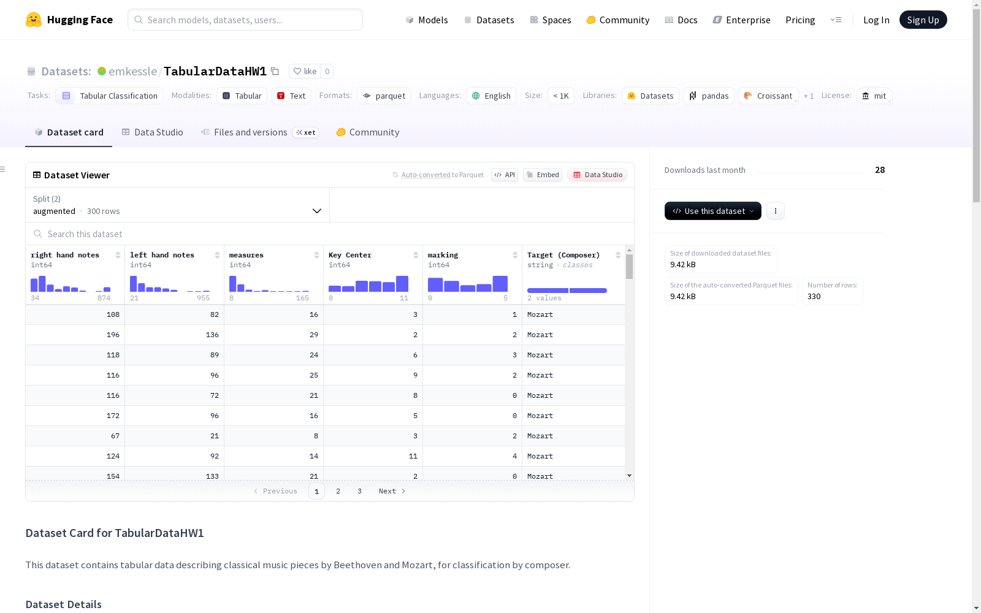This screenshot has height=613, width=981.
Task: Select the Datasets library tag
Action: [x=651, y=96]
